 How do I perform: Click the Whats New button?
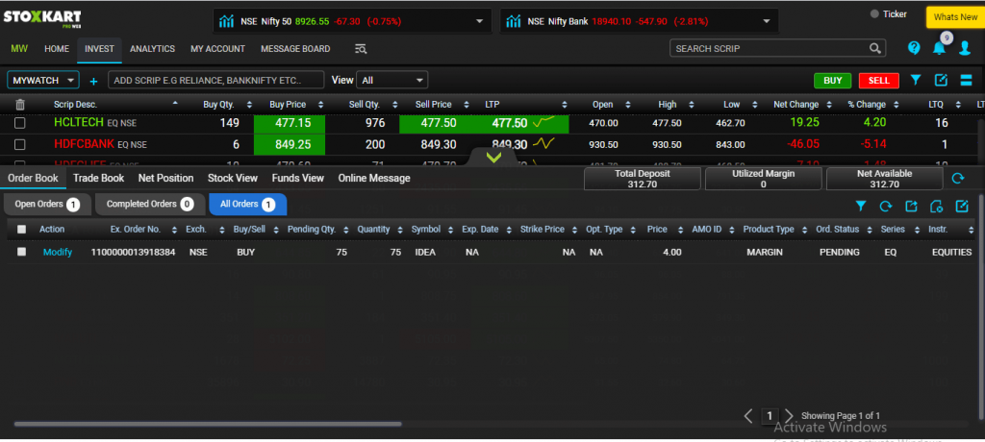click(955, 17)
